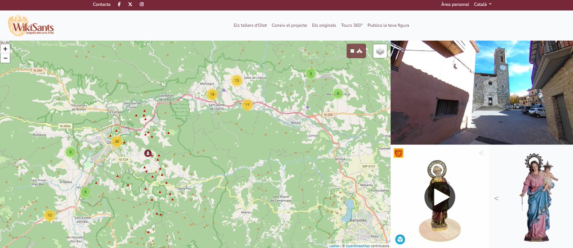Click the Sketchfab cube icon on 3D viewer
This screenshot has width=573, height=248.
[x=400, y=239]
